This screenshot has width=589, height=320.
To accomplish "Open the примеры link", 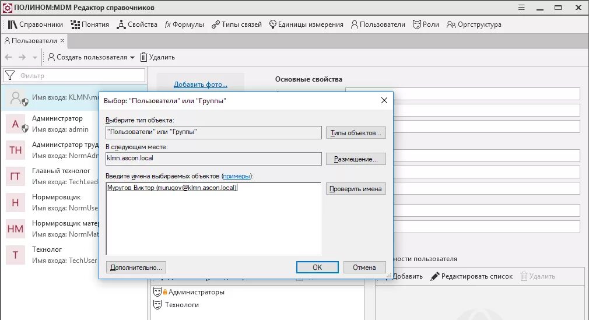I will click(237, 176).
